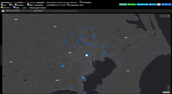The width and height of the screenshot is (172, 94).
Task: Expand the left side panel arrow
Action: coord(1,55)
